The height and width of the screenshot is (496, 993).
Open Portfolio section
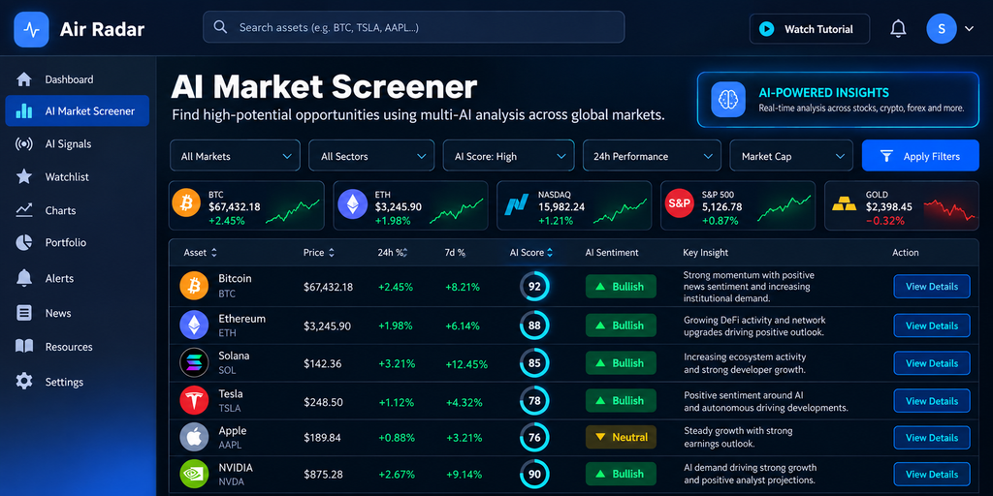point(78,243)
